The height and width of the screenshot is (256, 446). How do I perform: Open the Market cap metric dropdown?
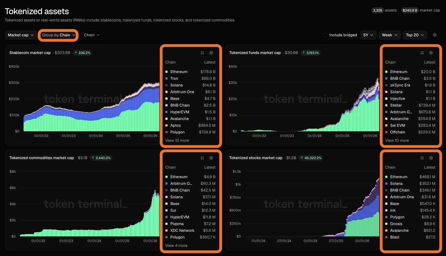click(21, 35)
